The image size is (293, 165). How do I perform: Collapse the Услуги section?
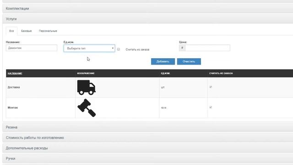click(147, 19)
